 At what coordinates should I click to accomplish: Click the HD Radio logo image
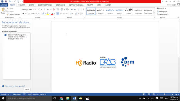point(86,63)
